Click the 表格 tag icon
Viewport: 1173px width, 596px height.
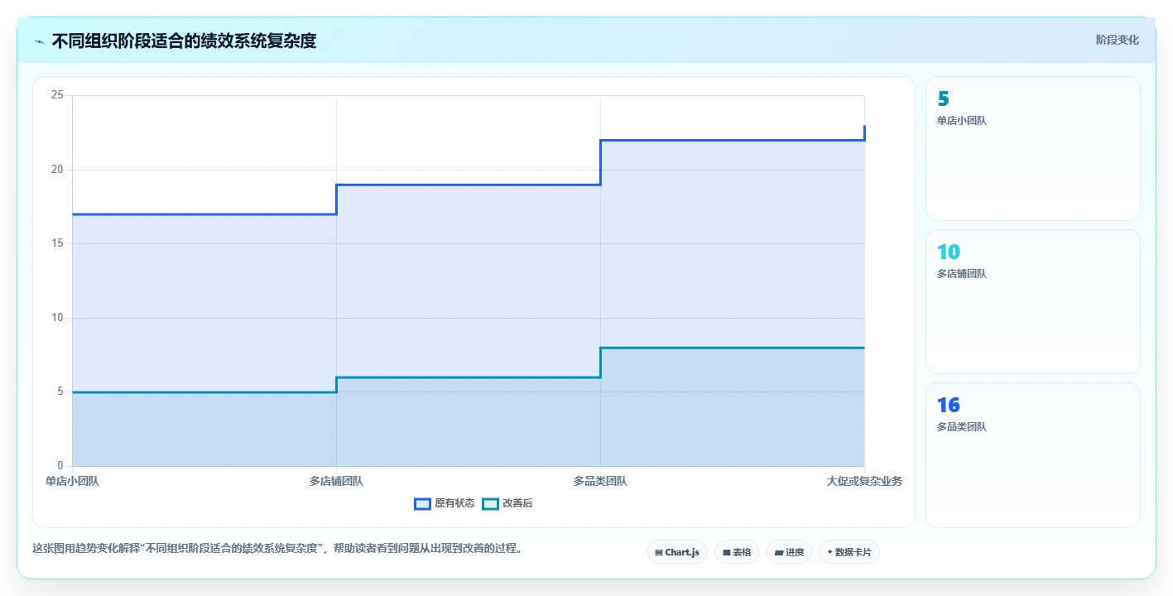click(x=727, y=552)
